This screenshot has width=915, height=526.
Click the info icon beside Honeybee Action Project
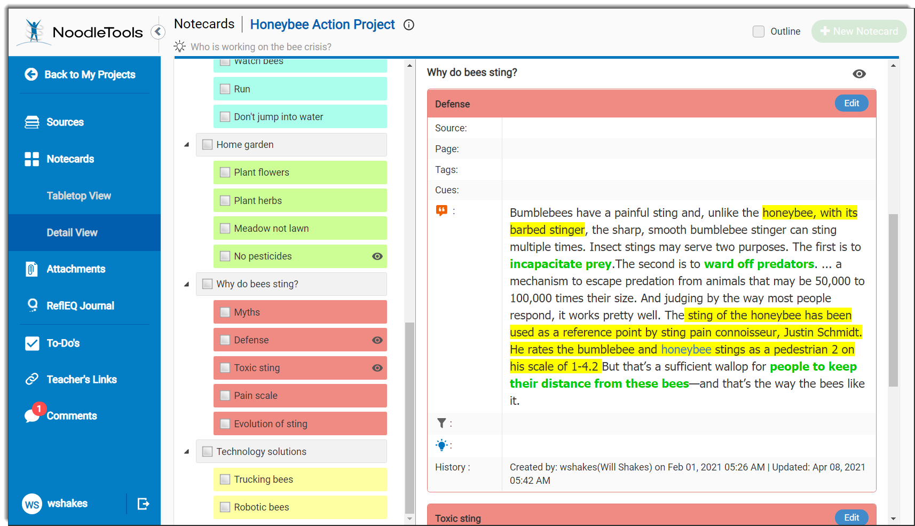(409, 25)
